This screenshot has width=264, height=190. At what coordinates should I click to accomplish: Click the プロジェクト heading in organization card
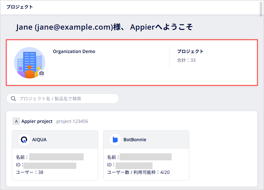190,51
